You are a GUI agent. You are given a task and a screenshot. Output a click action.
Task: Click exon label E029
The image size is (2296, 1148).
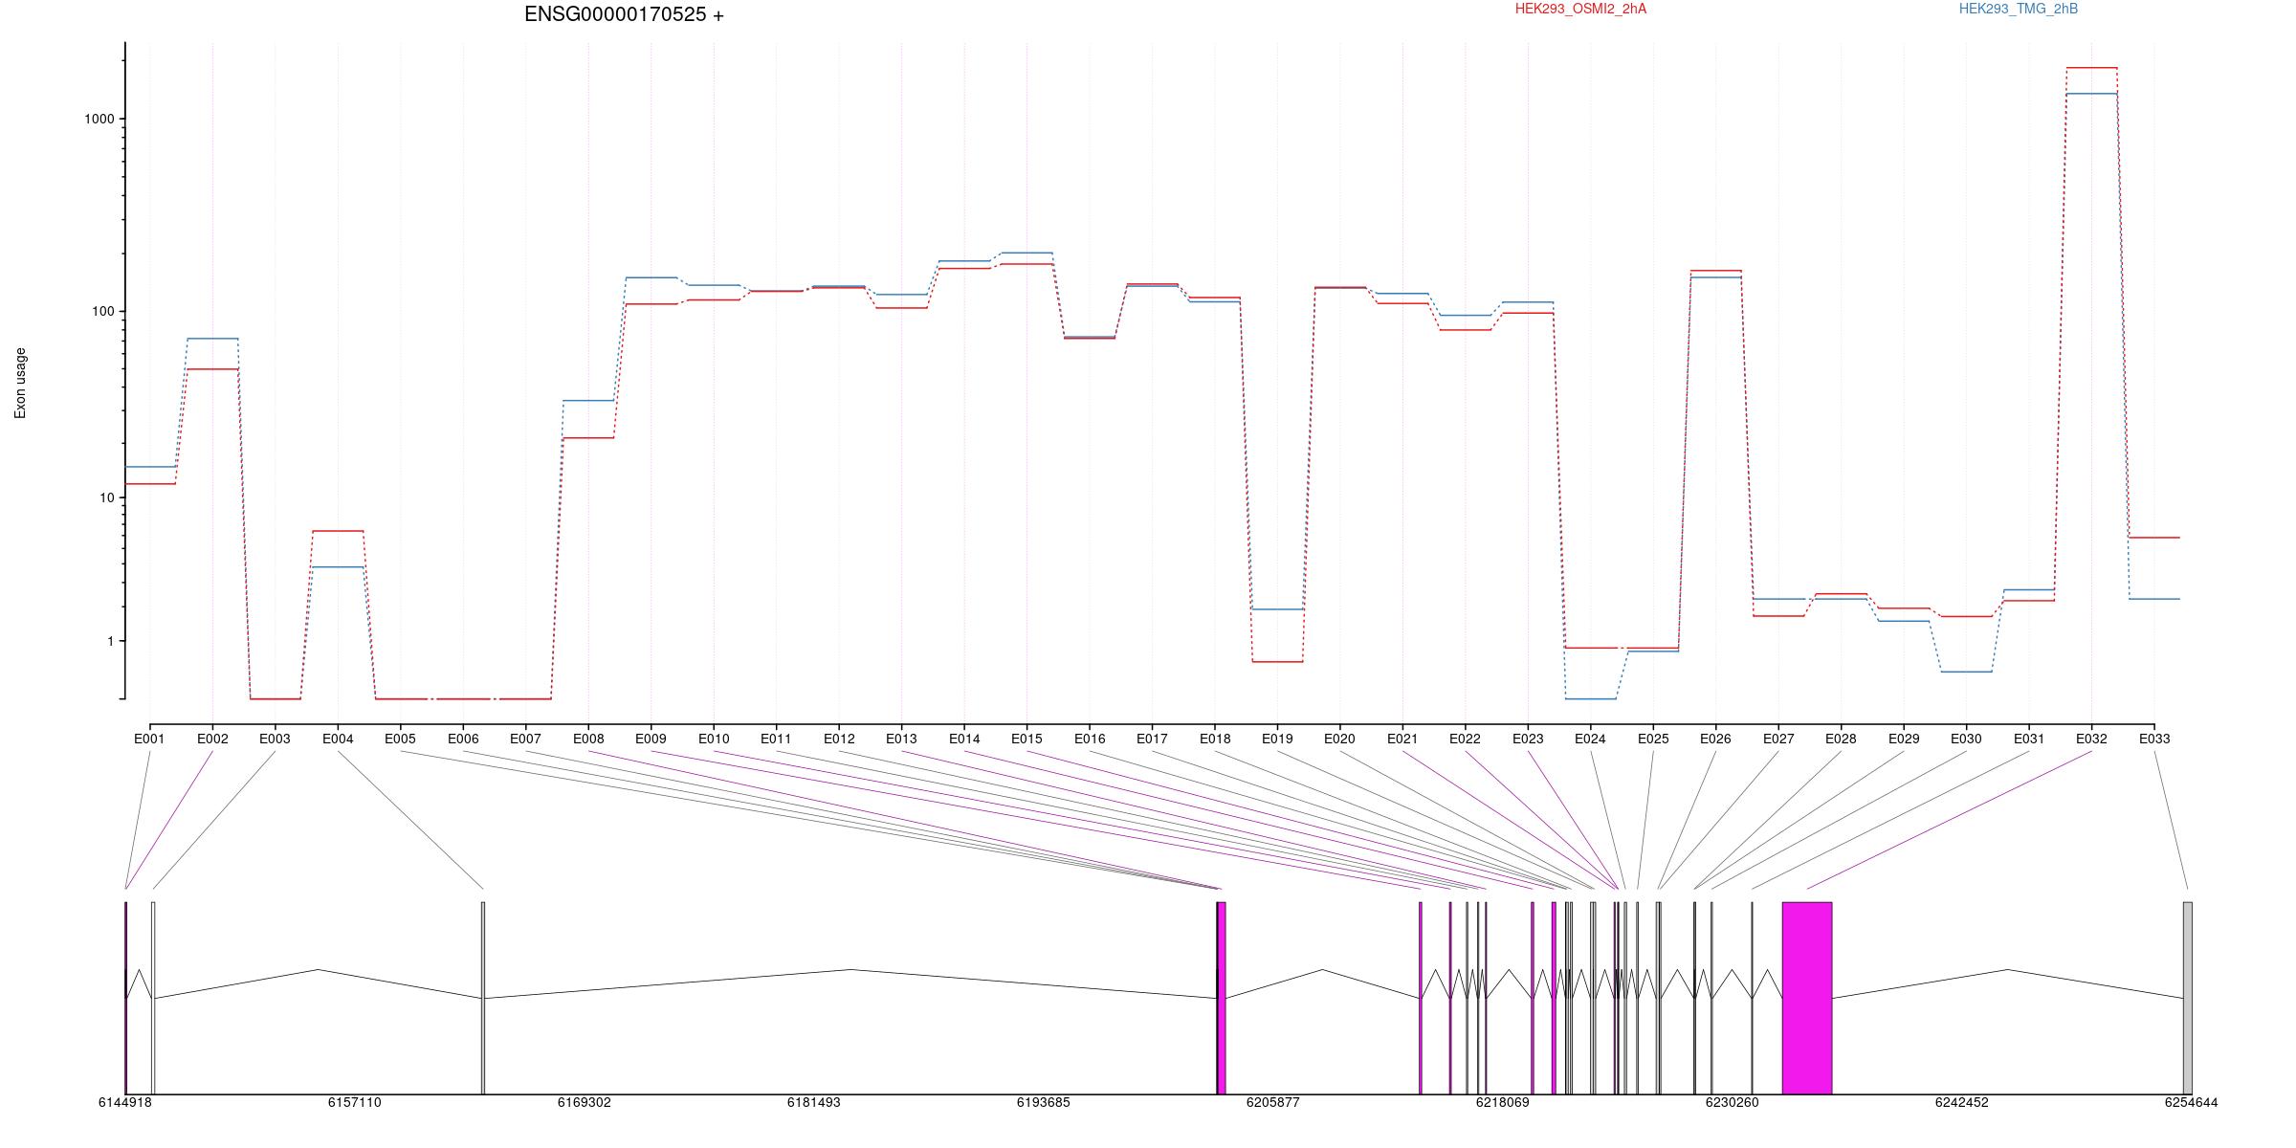(x=1904, y=739)
